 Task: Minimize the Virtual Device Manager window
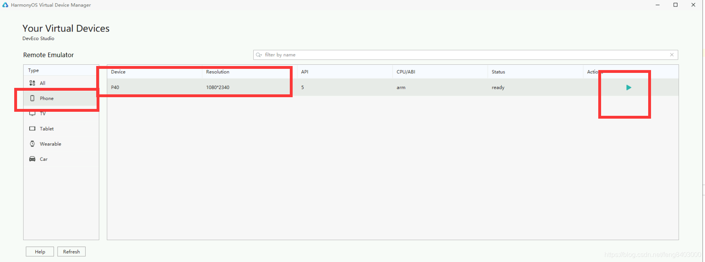pos(658,5)
